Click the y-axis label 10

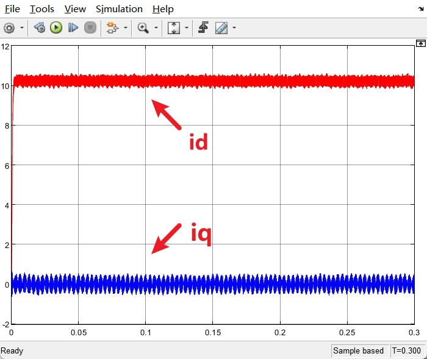click(5, 87)
